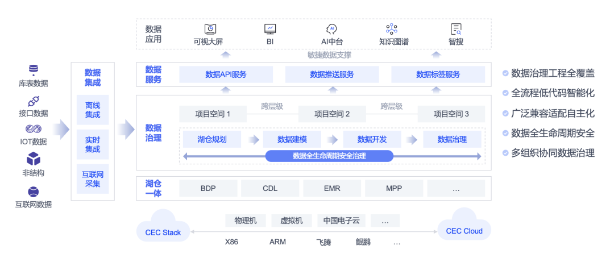Click the CEC Stack cloud

pos(163,229)
